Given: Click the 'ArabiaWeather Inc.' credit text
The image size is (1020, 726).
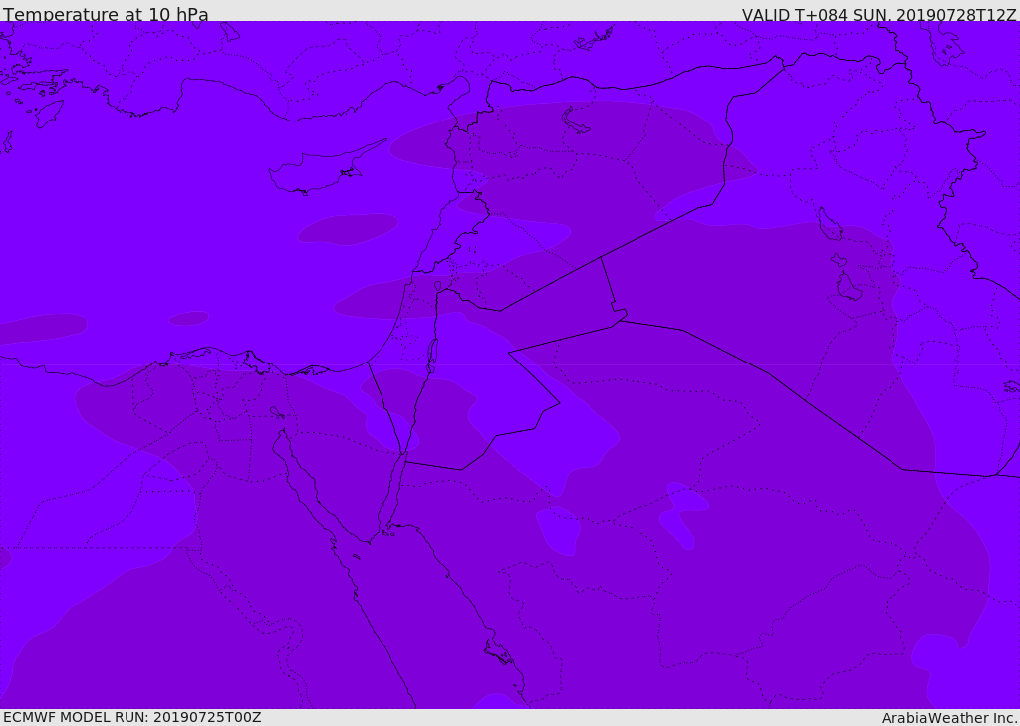Looking at the screenshot, I should [949, 718].
